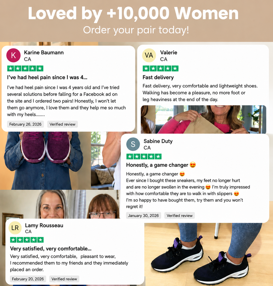Screen dimensions: 273x286
Task: Click the star rating on Lamy Rousseau's review
Action: 27,240
